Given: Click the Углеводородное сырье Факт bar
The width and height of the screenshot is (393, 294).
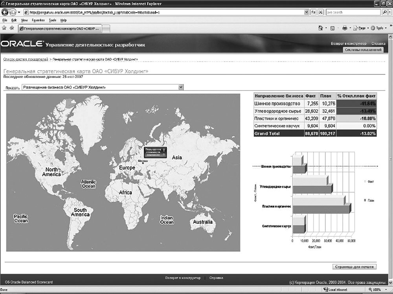Looking at the screenshot, I should 310,181.
